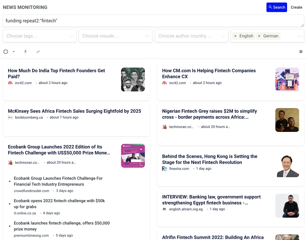Open Nigerian Fintech Grey raises $2M article
The width and height of the screenshot is (307, 240).
coord(210,114)
